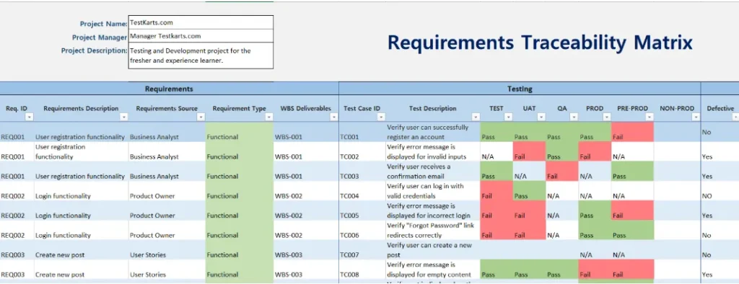
Task: Select the Functional cell in TC003 row
Action: (x=240, y=172)
